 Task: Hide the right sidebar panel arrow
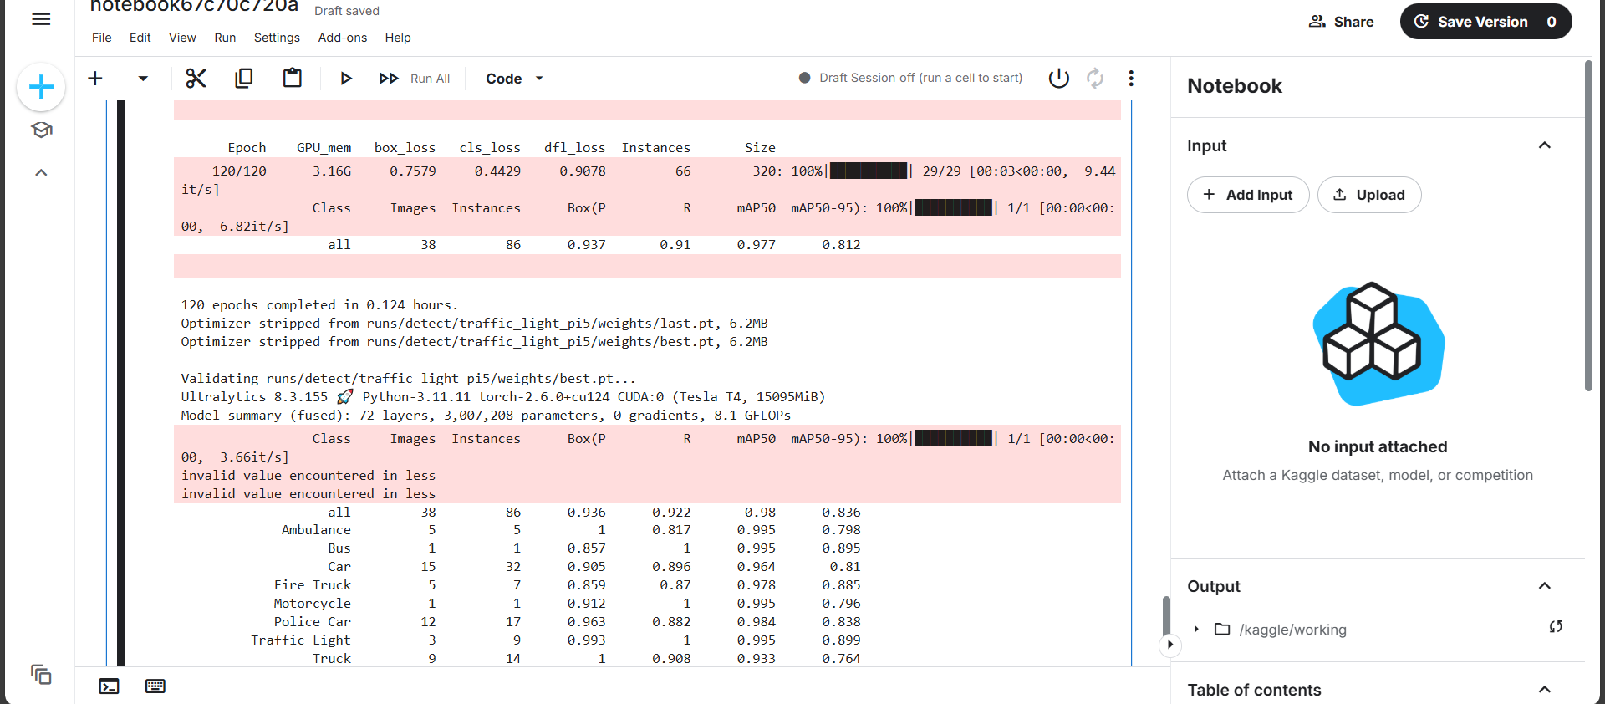1170,644
